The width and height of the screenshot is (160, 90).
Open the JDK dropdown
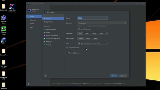pyautogui.click(x=92, y=43)
